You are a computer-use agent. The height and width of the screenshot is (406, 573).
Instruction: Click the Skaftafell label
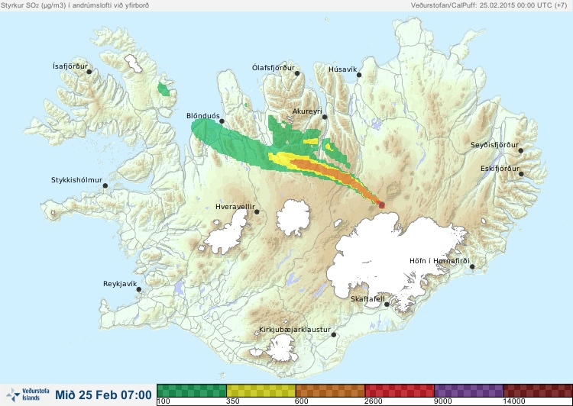(x=367, y=299)
